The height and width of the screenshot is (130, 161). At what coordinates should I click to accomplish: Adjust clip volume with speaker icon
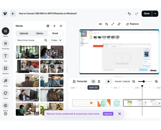100,24
